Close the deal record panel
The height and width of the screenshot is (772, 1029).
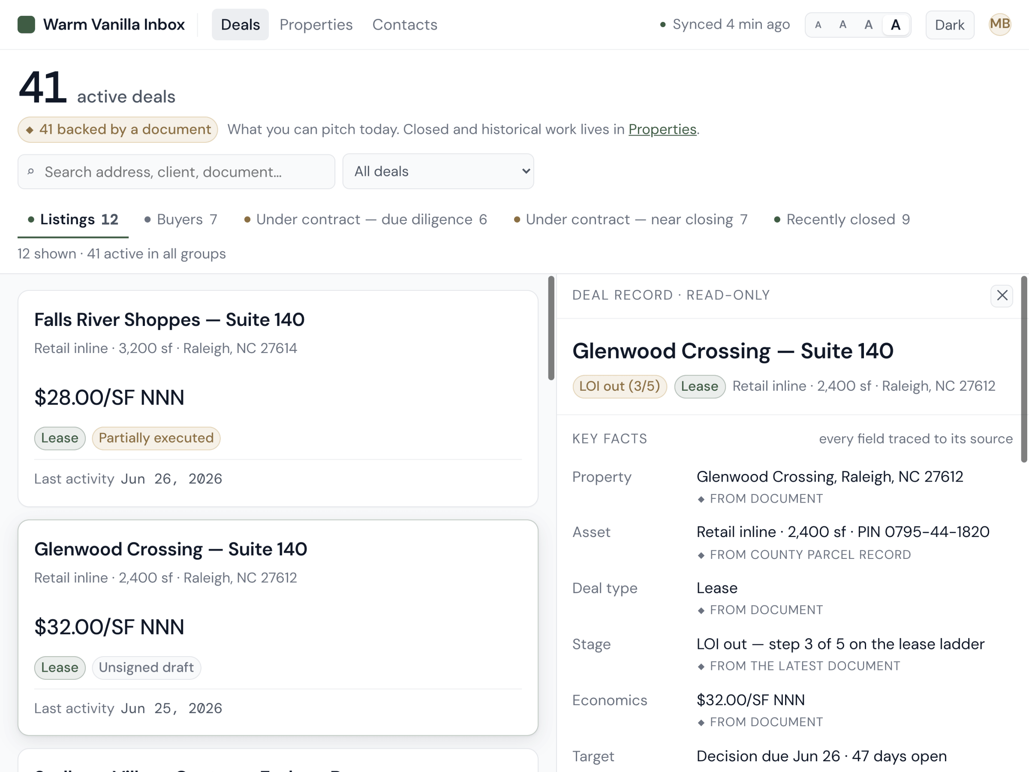(x=1002, y=296)
